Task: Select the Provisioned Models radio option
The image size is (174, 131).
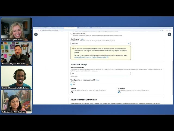Action: point(71,34)
